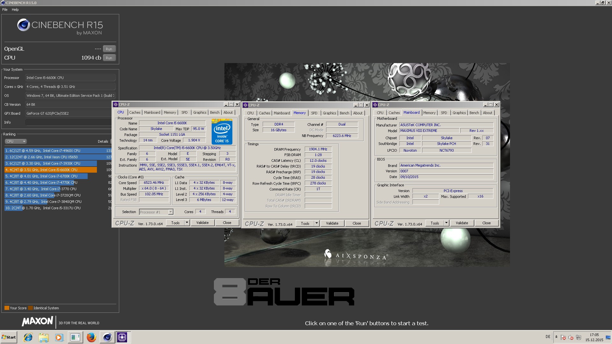
Task: Click Close button in Mainboard CPU-Z window
Action: 486,223
